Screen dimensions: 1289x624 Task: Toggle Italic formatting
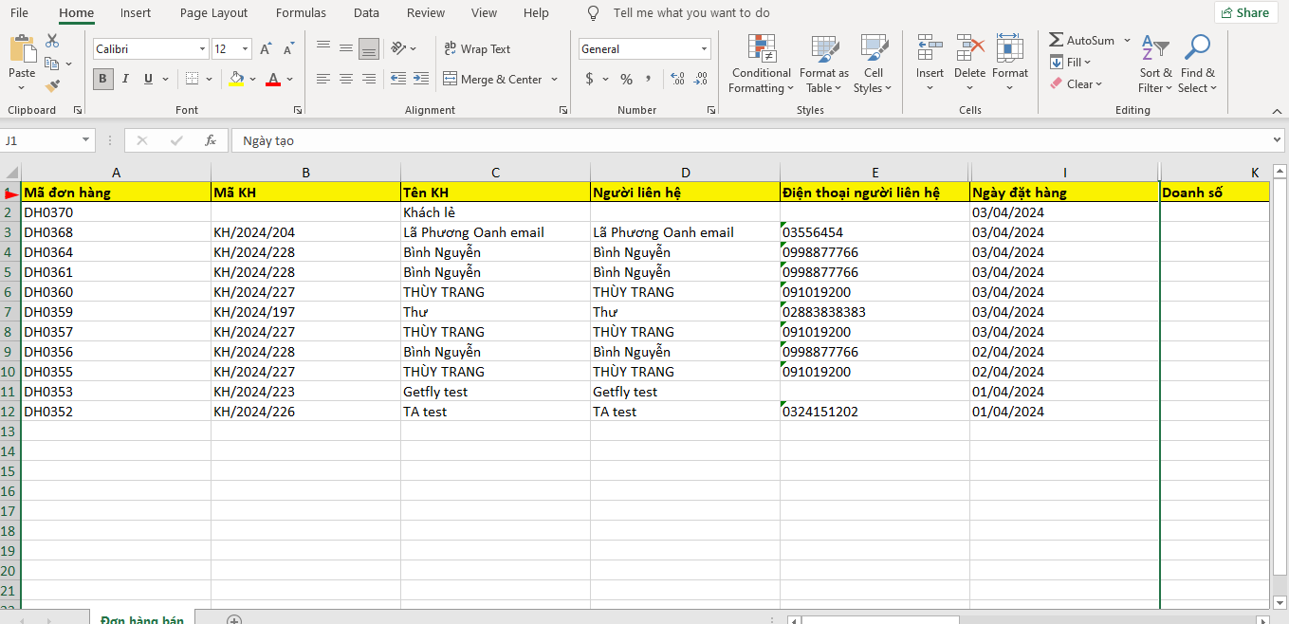126,79
